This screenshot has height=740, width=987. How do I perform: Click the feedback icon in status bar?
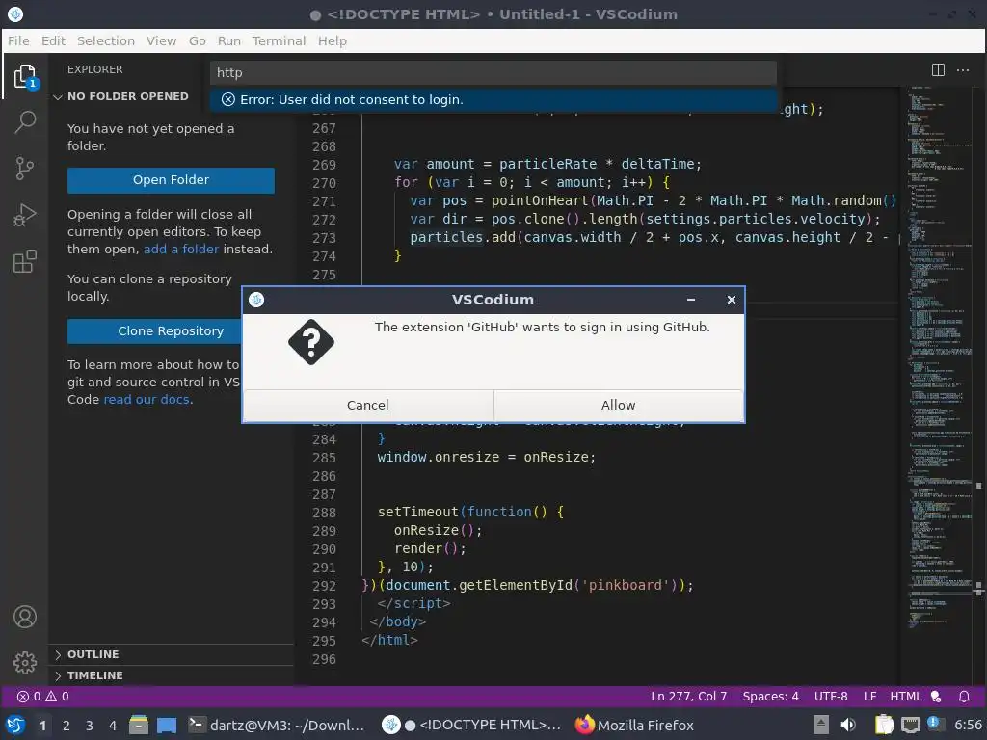tap(936, 697)
